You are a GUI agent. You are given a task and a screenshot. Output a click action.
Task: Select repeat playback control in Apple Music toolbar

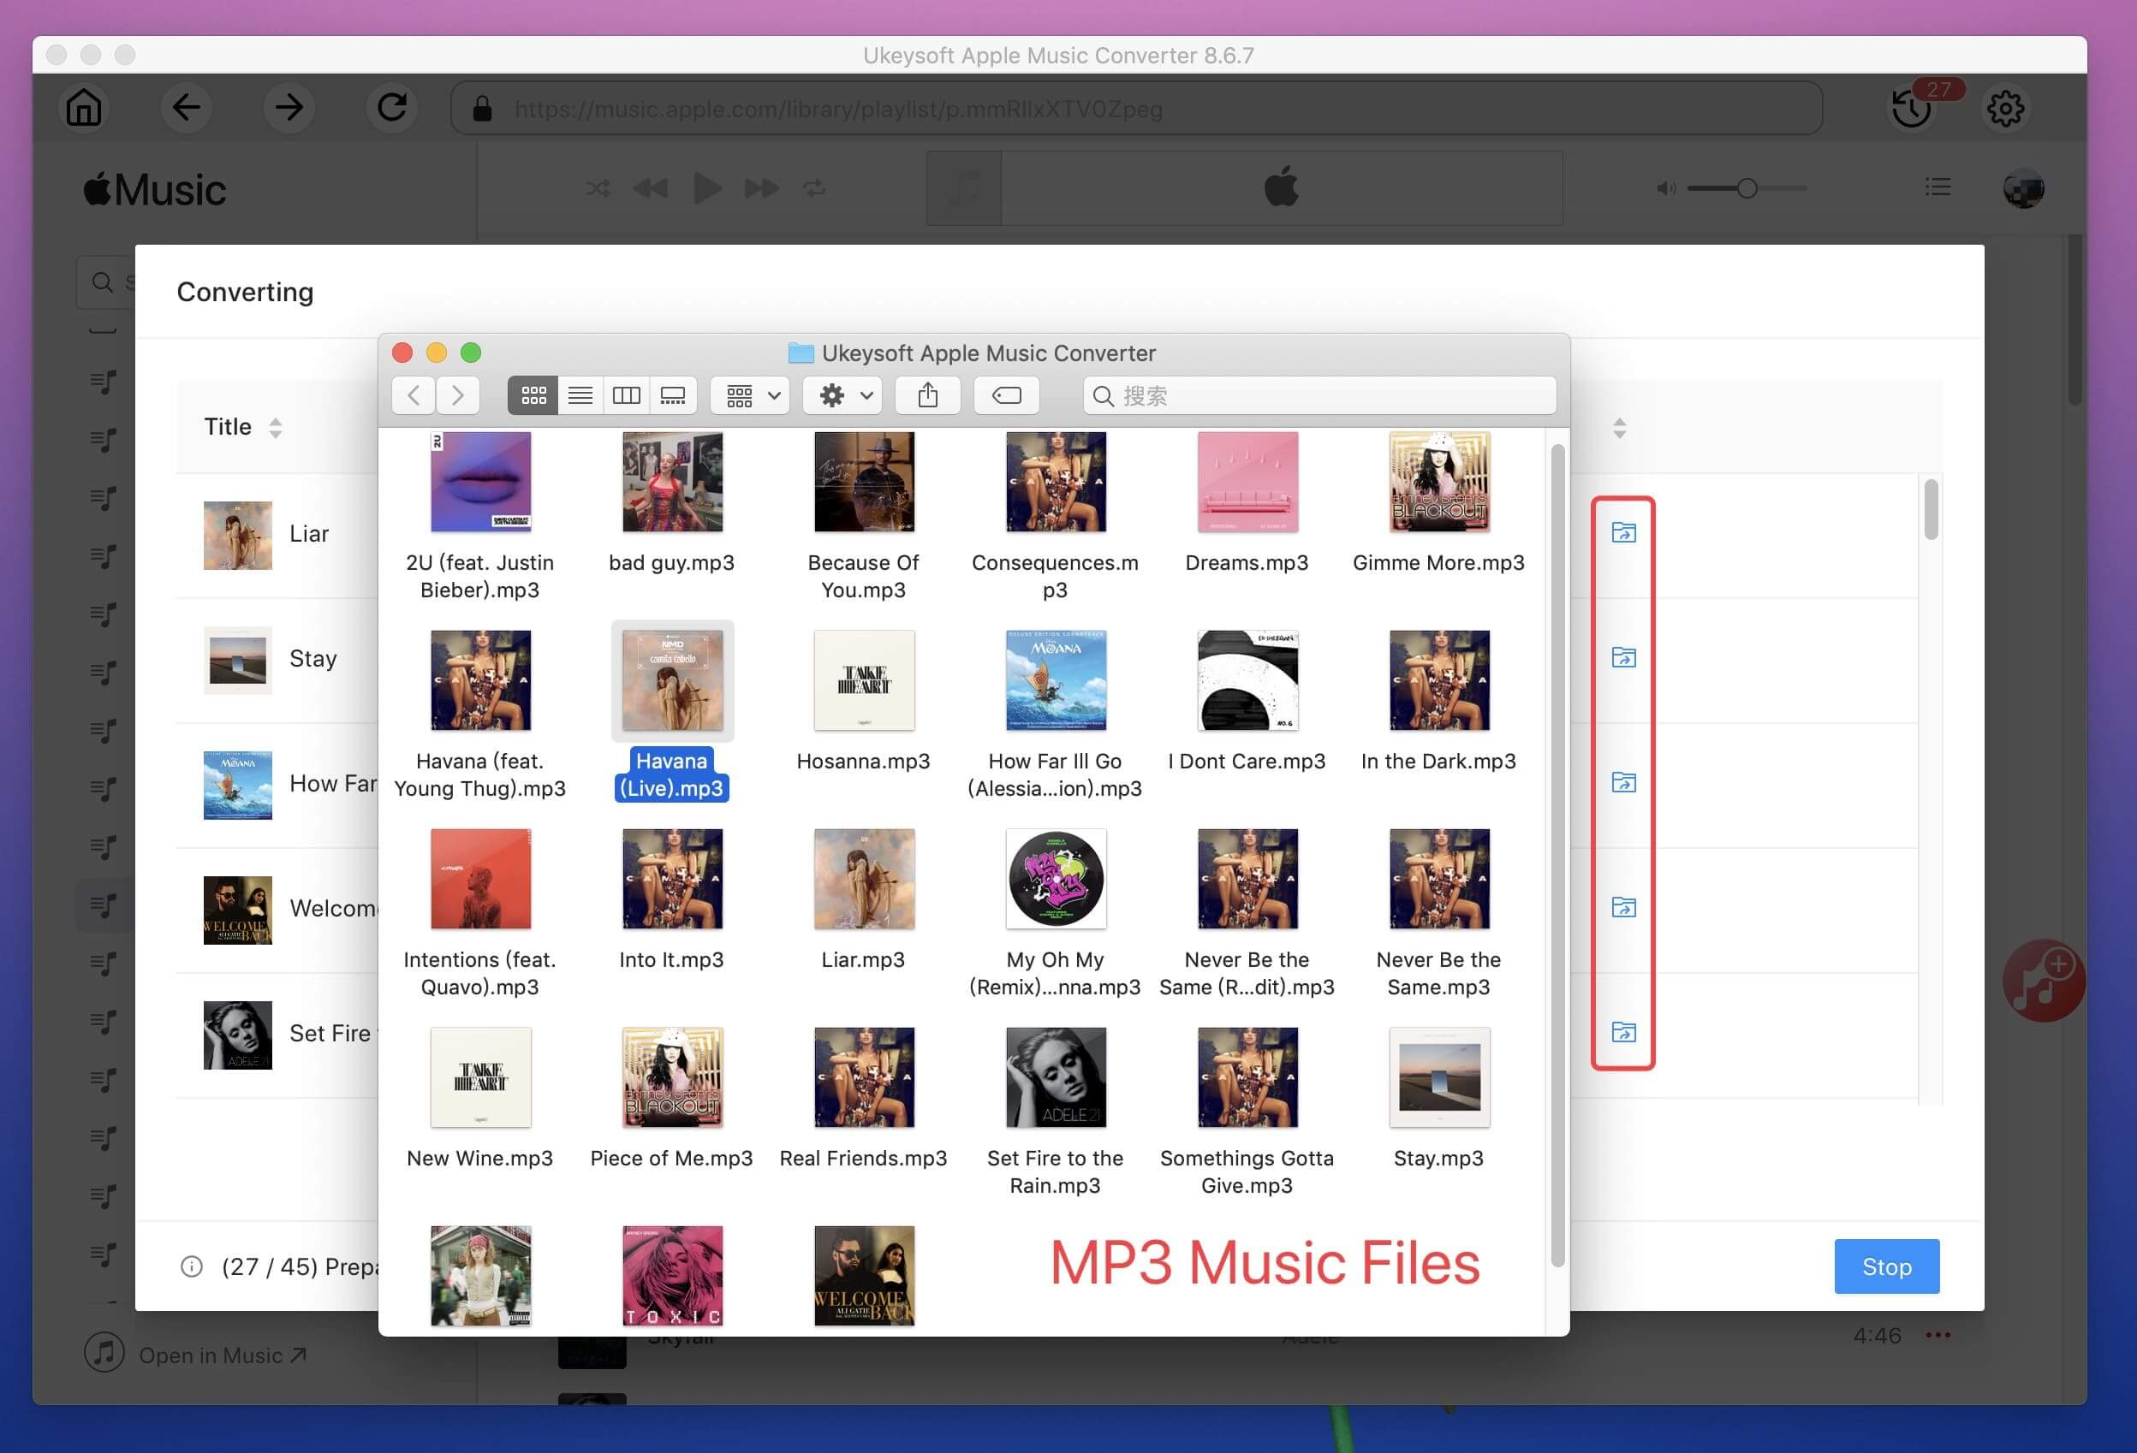812,187
